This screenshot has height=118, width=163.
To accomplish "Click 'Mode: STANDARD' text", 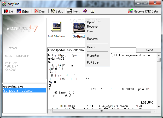I will tap(17, 56).
